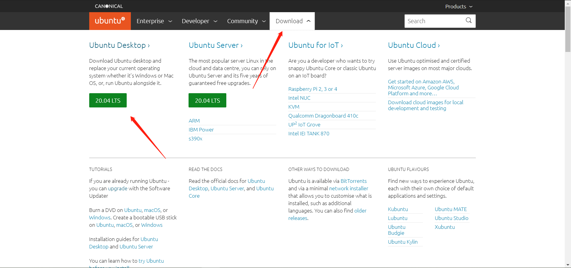Select the s390x link
The height and width of the screenshot is (268, 571).
click(x=195, y=139)
